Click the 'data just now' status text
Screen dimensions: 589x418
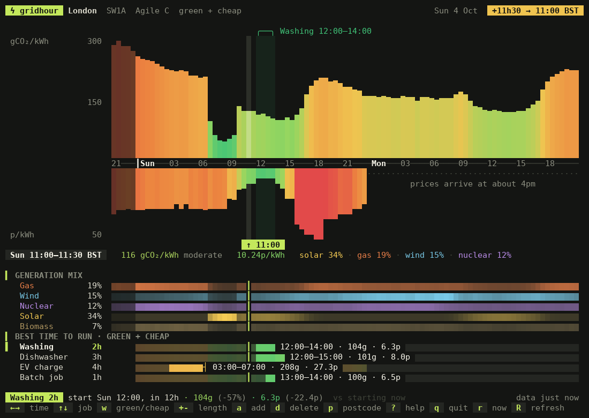(547, 397)
